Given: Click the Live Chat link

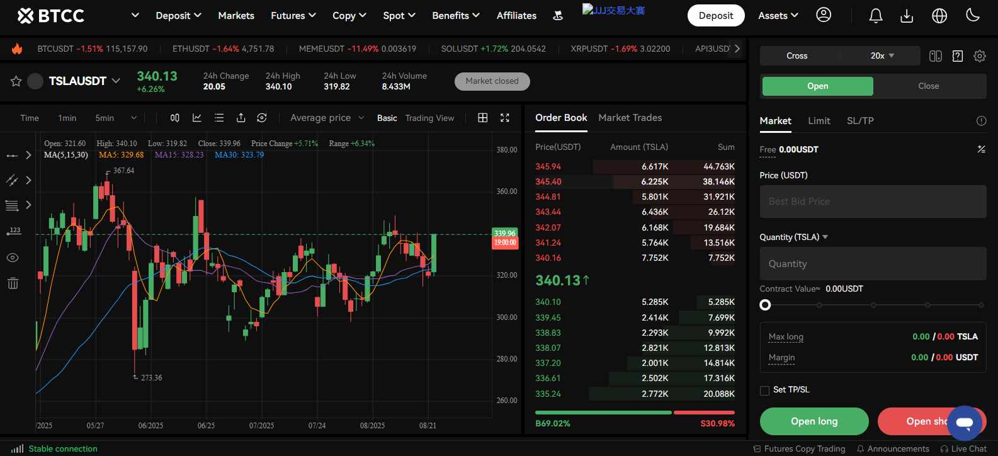Looking at the screenshot, I should (963, 448).
